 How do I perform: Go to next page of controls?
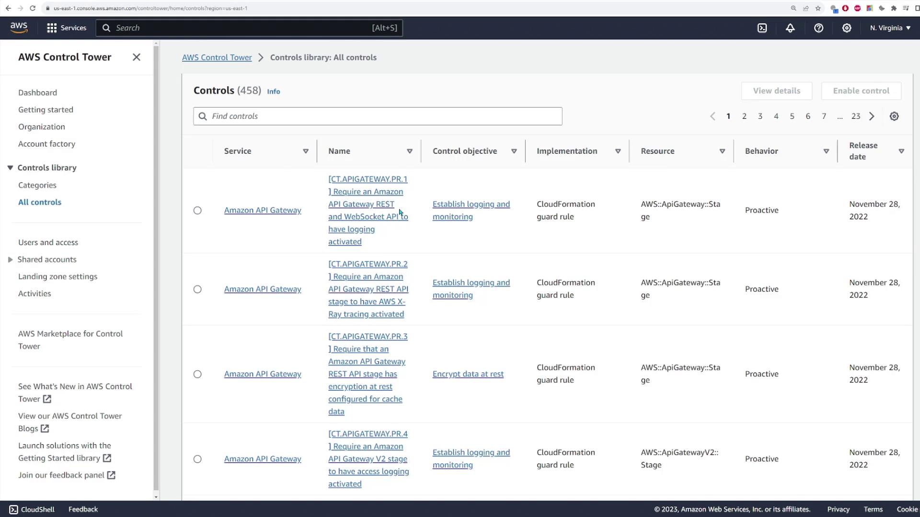point(872,116)
